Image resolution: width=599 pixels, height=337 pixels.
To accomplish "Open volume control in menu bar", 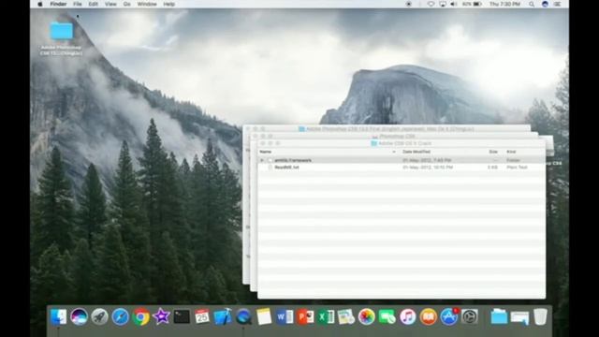I will pyautogui.click(x=454, y=4).
